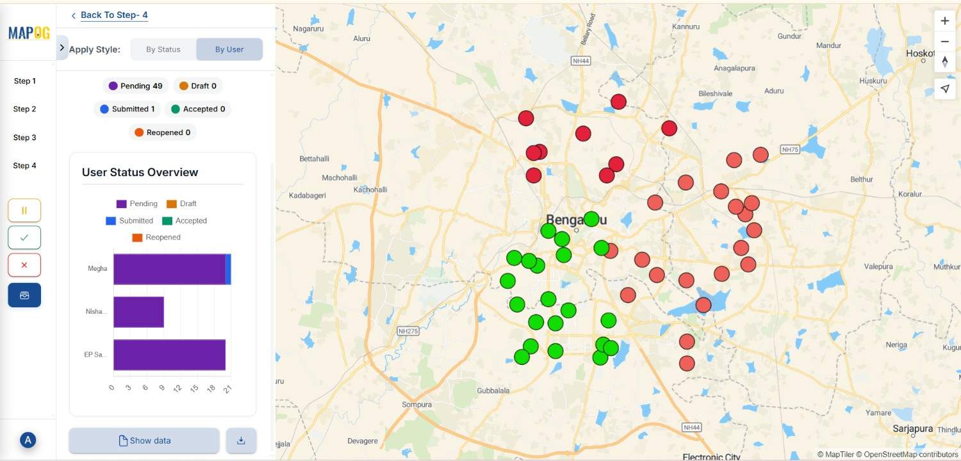Click the red X icon button
Screen dimensions: 961x461
coord(24,265)
